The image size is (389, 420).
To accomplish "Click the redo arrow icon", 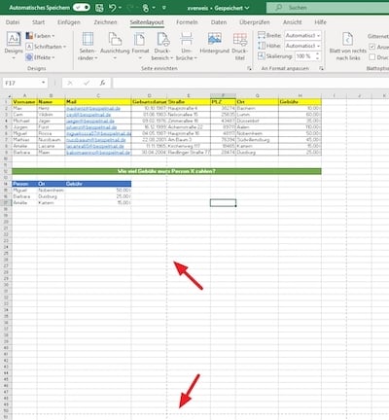I will pyautogui.click(x=131, y=8).
